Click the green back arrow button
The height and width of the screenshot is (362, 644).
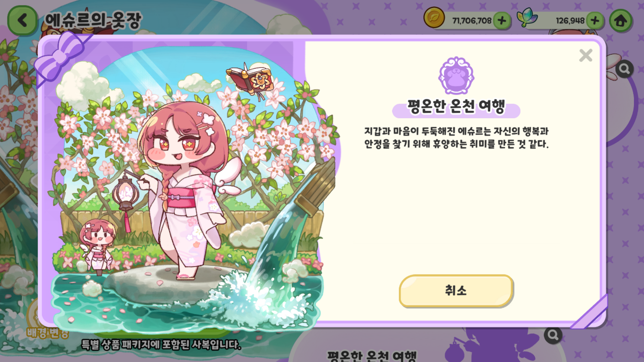(x=22, y=20)
